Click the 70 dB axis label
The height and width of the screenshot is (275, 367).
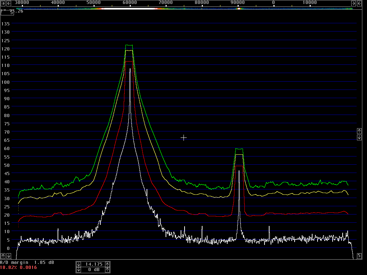[x=7, y=132]
